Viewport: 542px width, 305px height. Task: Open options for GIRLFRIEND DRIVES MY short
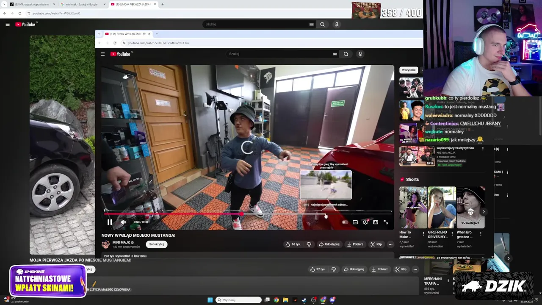click(452, 233)
